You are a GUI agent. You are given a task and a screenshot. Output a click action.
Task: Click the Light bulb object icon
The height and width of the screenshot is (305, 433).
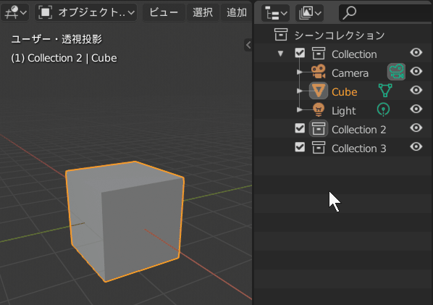pos(319,109)
